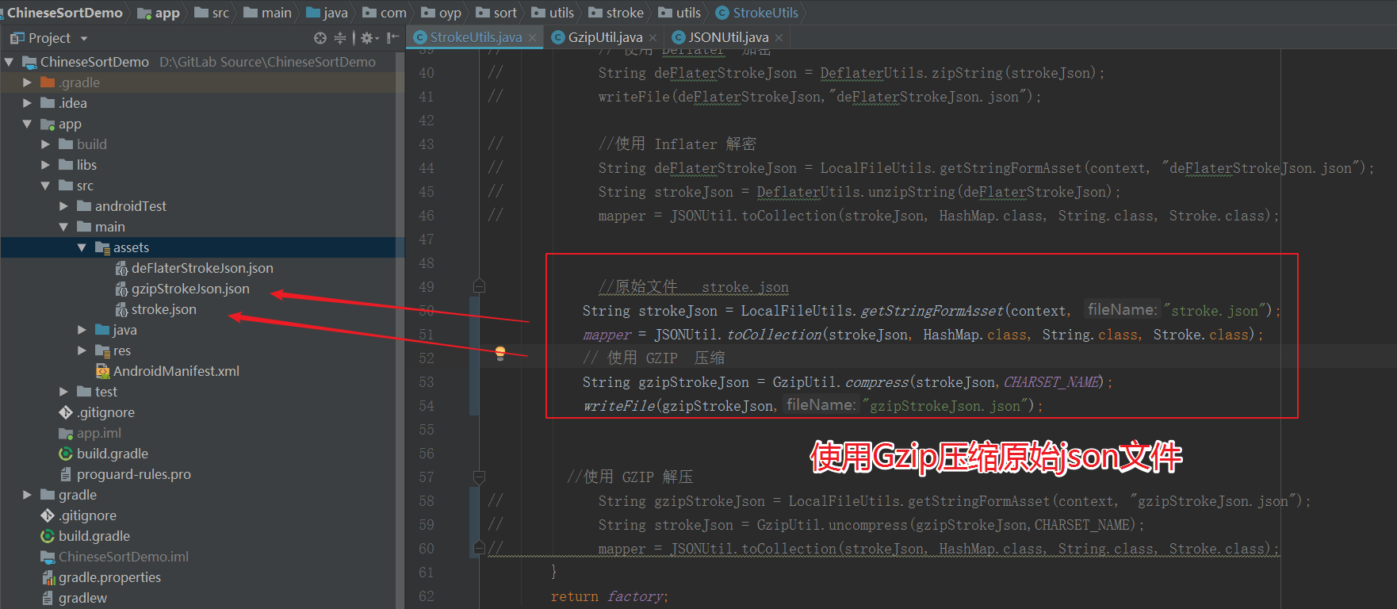1397x609 pixels.
Task: Click the androidTest folder icon
Action: tap(84, 206)
